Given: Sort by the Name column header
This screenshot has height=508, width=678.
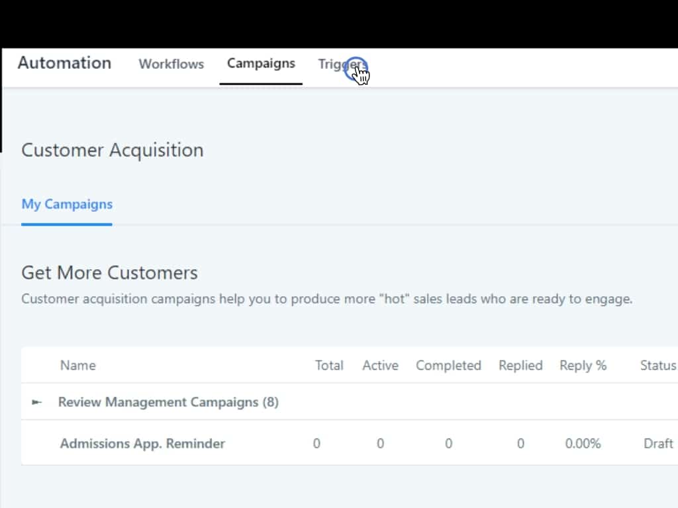Looking at the screenshot, I should click(x=77, y=365).
